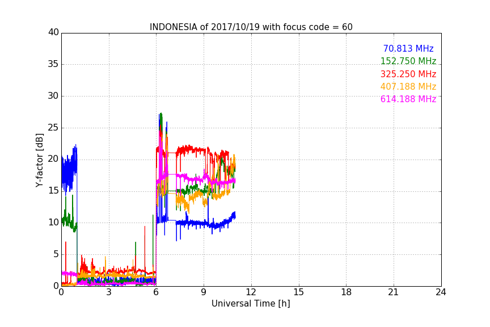Click x-axis tick label '18'
Viewport: 490px width, 327px height.
click(x=347, y=292)
